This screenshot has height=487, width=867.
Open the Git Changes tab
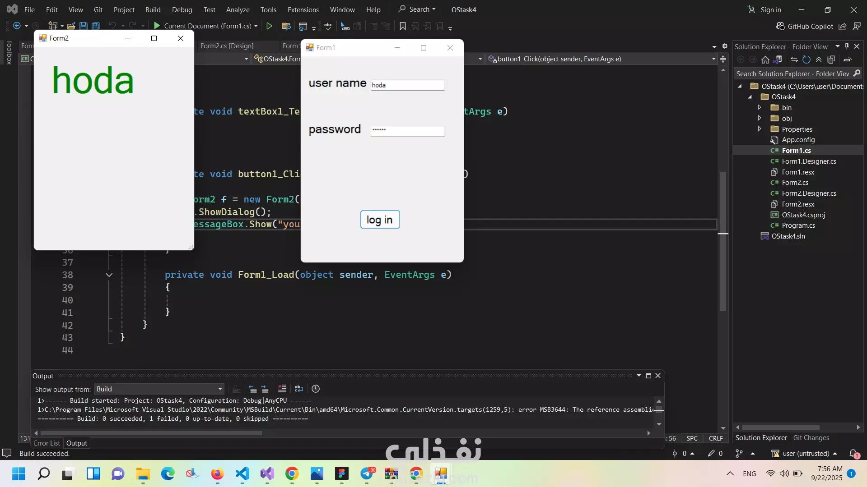(x=811, y=438)
